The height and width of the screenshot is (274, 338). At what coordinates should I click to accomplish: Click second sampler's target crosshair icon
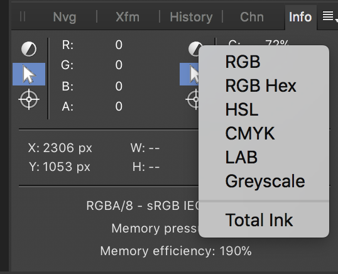point(192,99)
